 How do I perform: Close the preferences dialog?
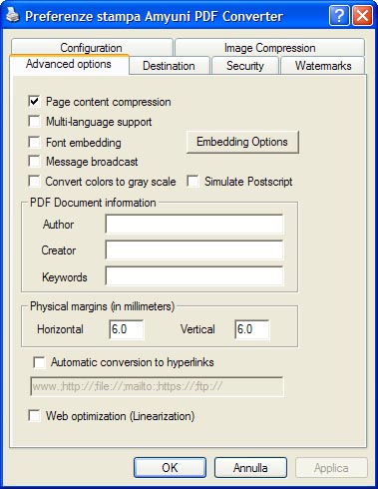362,15
